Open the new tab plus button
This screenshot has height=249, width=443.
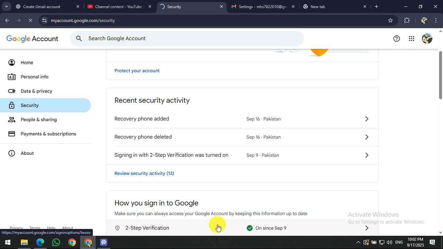click(x=377, y=7)
